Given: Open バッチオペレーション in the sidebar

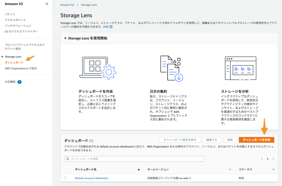Looking at the screenshot, I should (x=18, y=26).
